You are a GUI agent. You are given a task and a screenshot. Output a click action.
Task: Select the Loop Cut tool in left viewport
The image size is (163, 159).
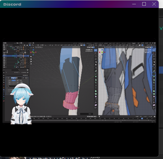click(x=96, y=85)
